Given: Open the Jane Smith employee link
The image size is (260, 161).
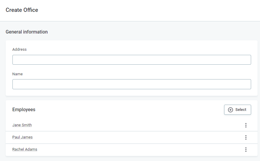Looking at the screenshot, I should [22, 125].
